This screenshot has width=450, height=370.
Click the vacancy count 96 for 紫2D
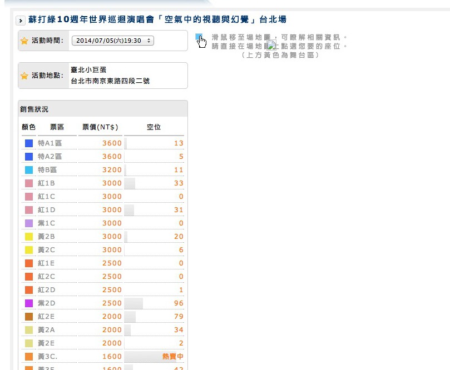[x=179, y=303]
